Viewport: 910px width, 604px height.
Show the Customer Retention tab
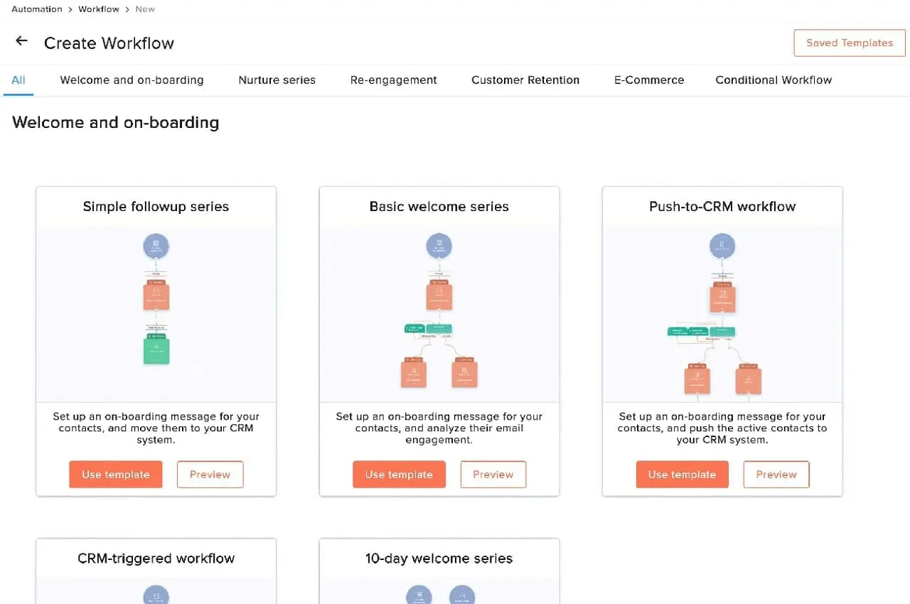[x=525, y=80]
